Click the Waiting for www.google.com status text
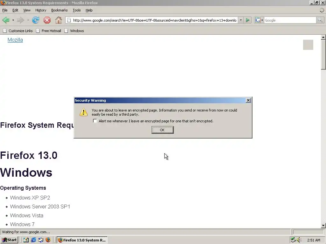Screen dimensions: 326x244 click(x=26, y=232)
